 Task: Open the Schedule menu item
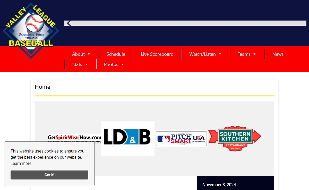click(x=116, y=54)
